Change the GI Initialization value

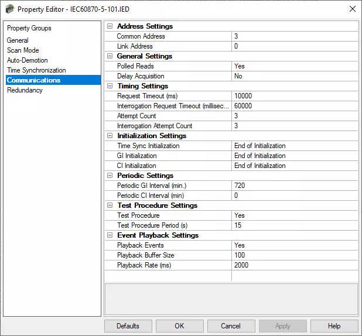pyautogui.click(x=295, y=156)
